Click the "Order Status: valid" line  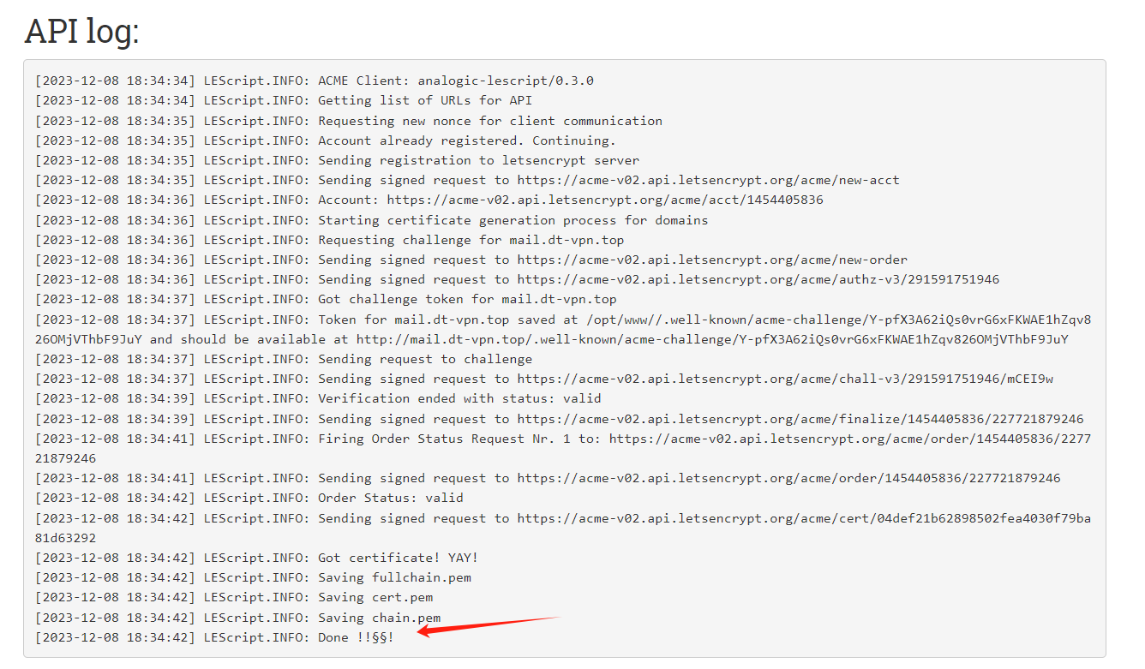click(390, 498)
